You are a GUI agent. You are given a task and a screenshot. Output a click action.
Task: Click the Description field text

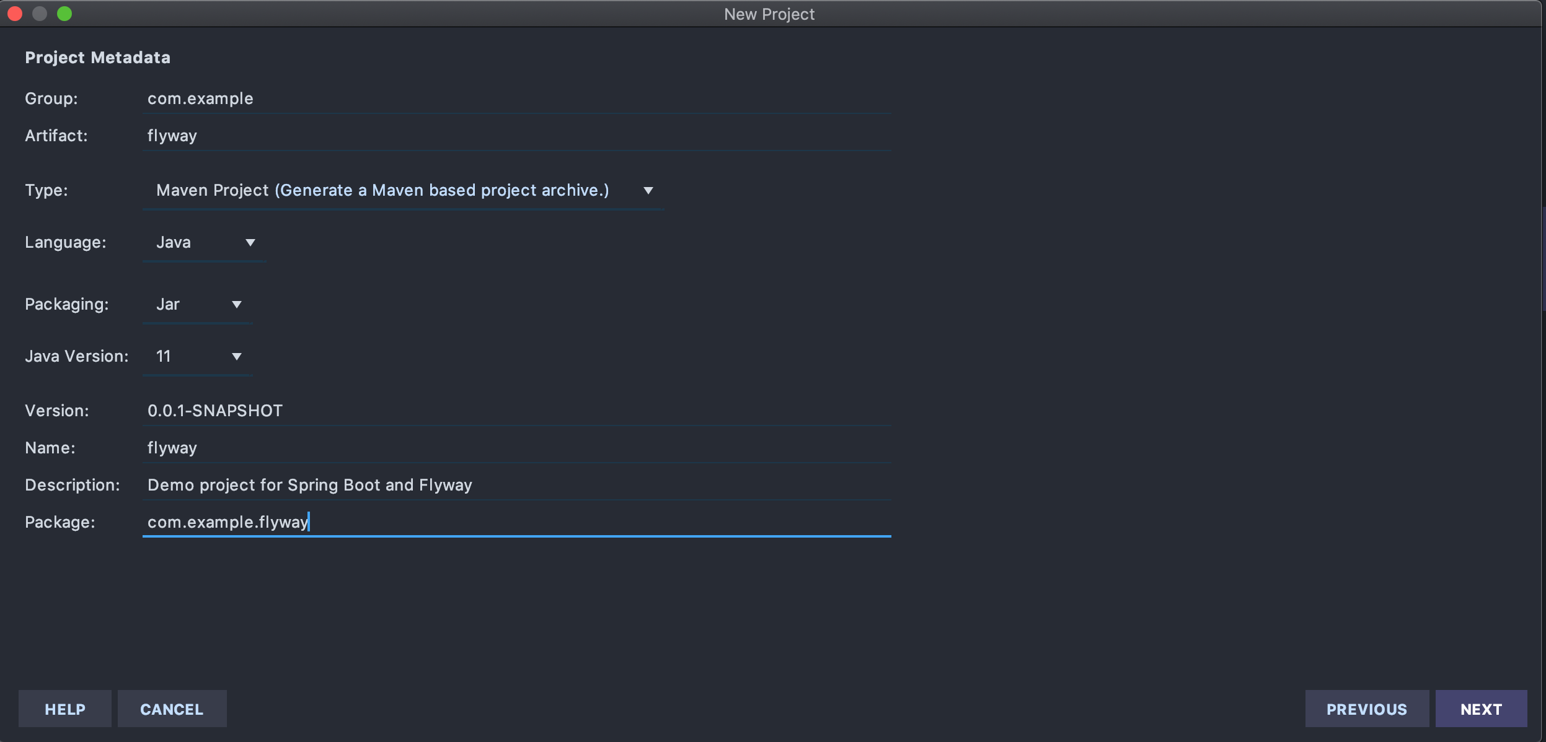pyautogui.click(x=310, y=485)
